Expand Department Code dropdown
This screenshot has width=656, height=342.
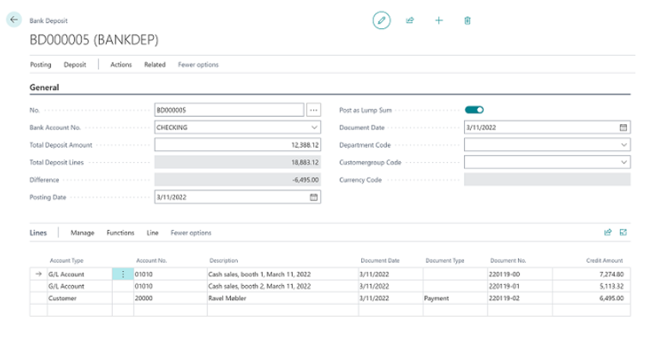coord(623,145)
